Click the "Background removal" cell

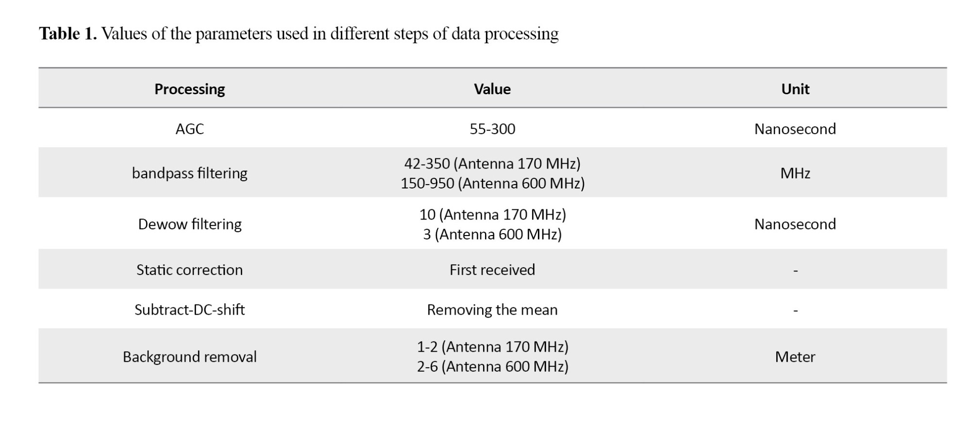pyautogui.click(x=189, y=356)
